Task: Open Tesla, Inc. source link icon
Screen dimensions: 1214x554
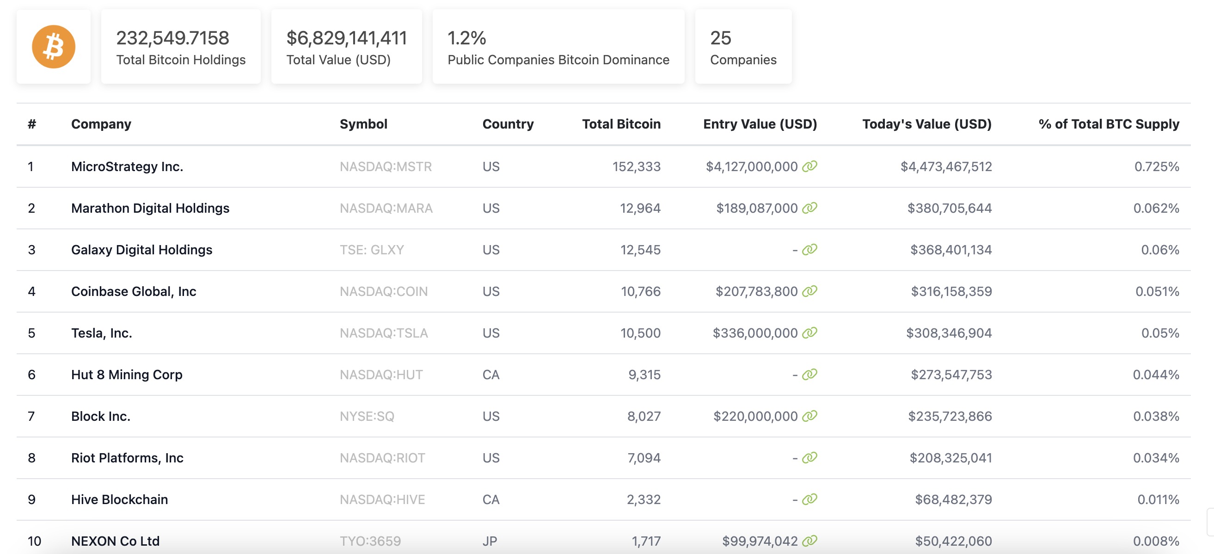Action: (809, 333)
